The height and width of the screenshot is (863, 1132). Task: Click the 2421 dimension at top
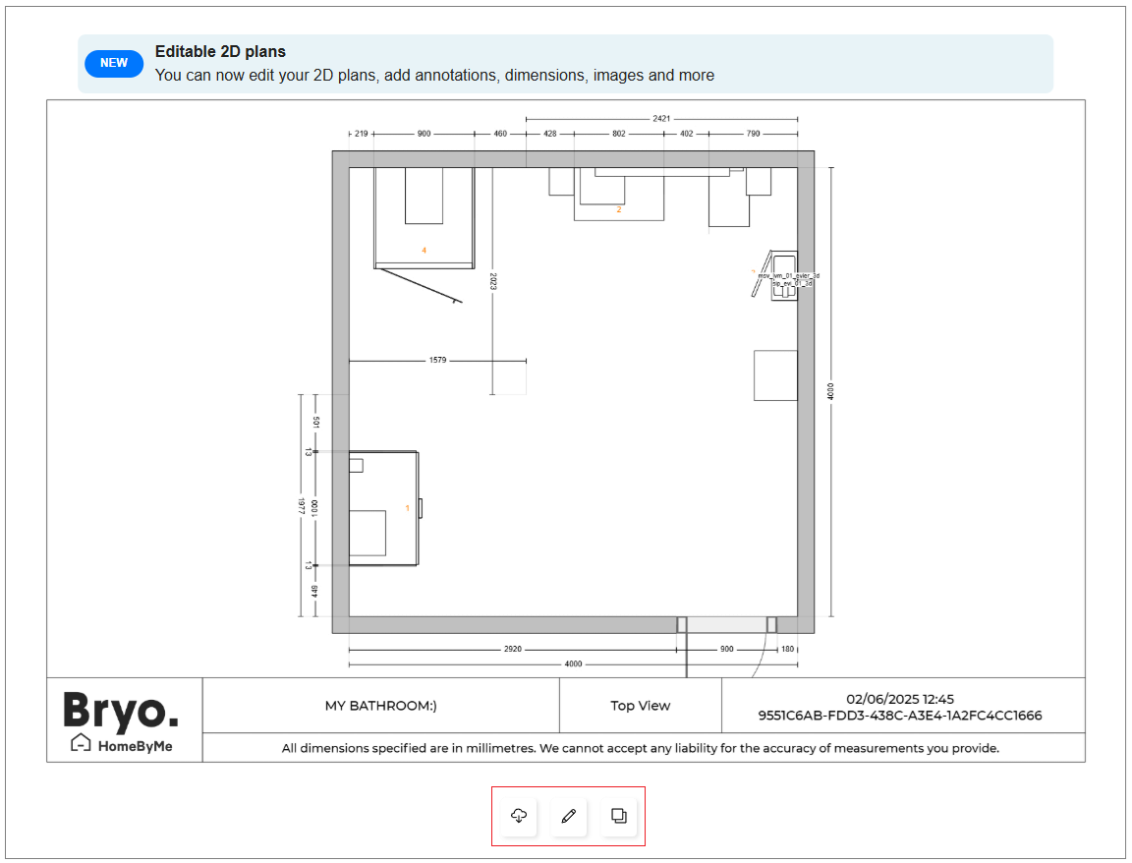(x=661, y=118)
